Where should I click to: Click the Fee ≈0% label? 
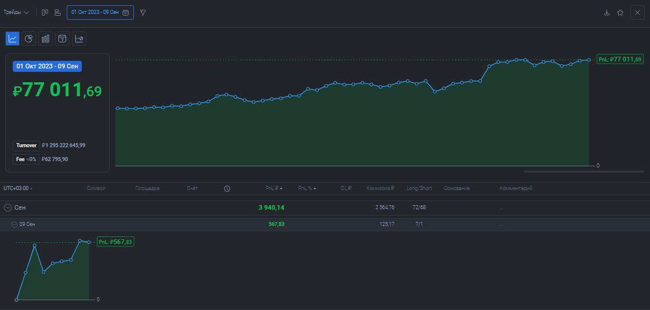(x=26, y=159)
